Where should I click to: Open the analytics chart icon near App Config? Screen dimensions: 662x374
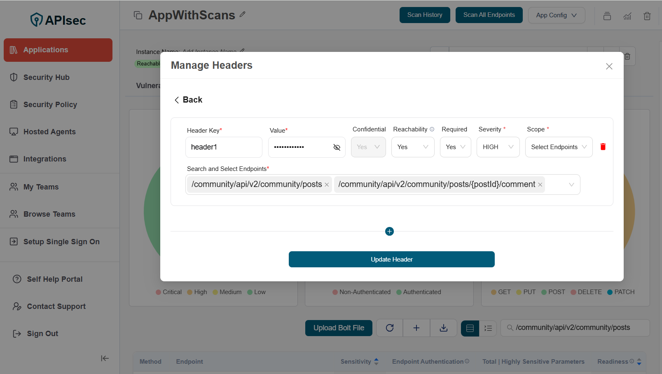tap(627, 16)
